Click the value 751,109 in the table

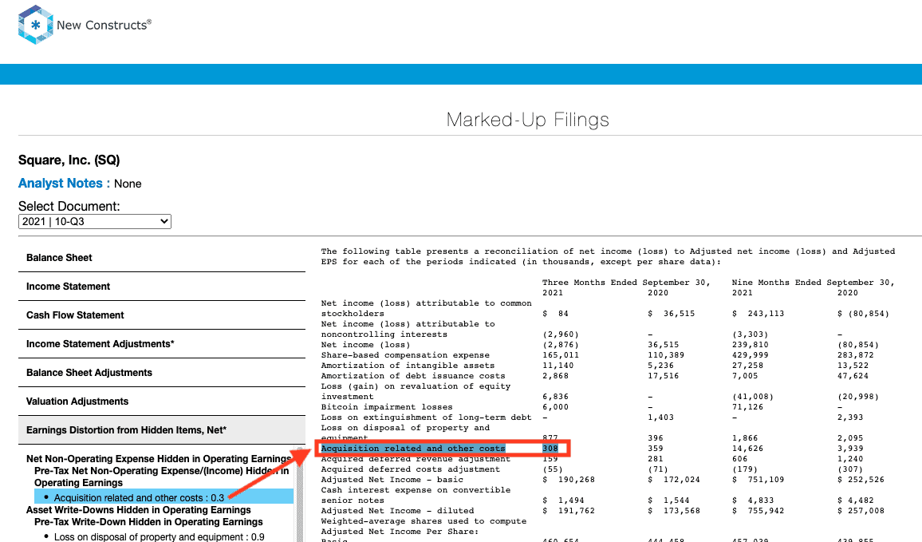pyautogui.click(x=766, y=480)
